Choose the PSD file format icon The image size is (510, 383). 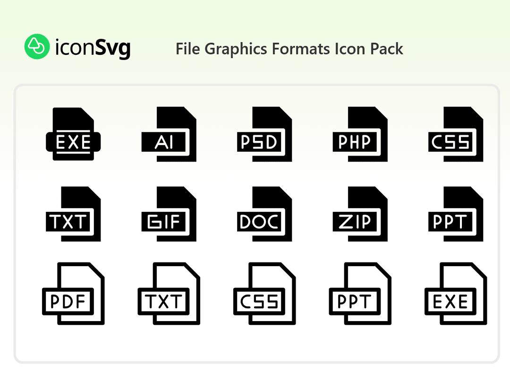pyautogui.click(x=264, y=134)
